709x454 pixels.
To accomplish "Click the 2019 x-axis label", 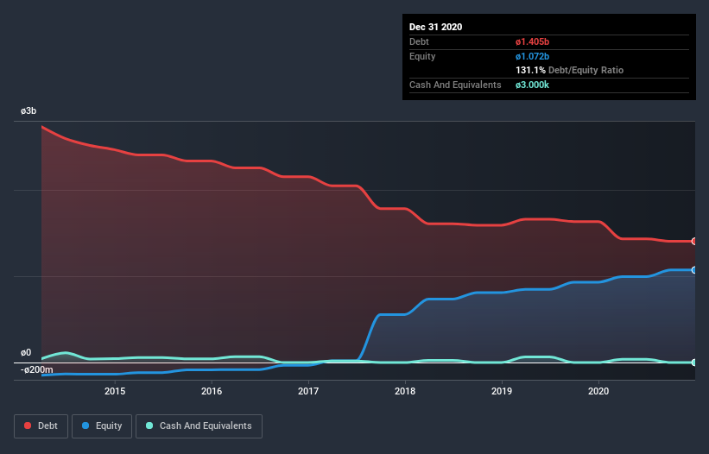I will click(502, 391).
